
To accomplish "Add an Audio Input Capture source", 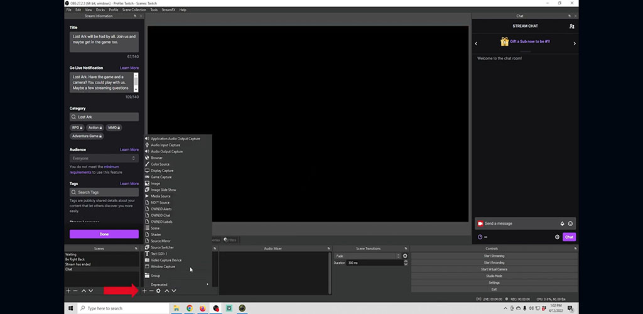I will coord(165,145).
